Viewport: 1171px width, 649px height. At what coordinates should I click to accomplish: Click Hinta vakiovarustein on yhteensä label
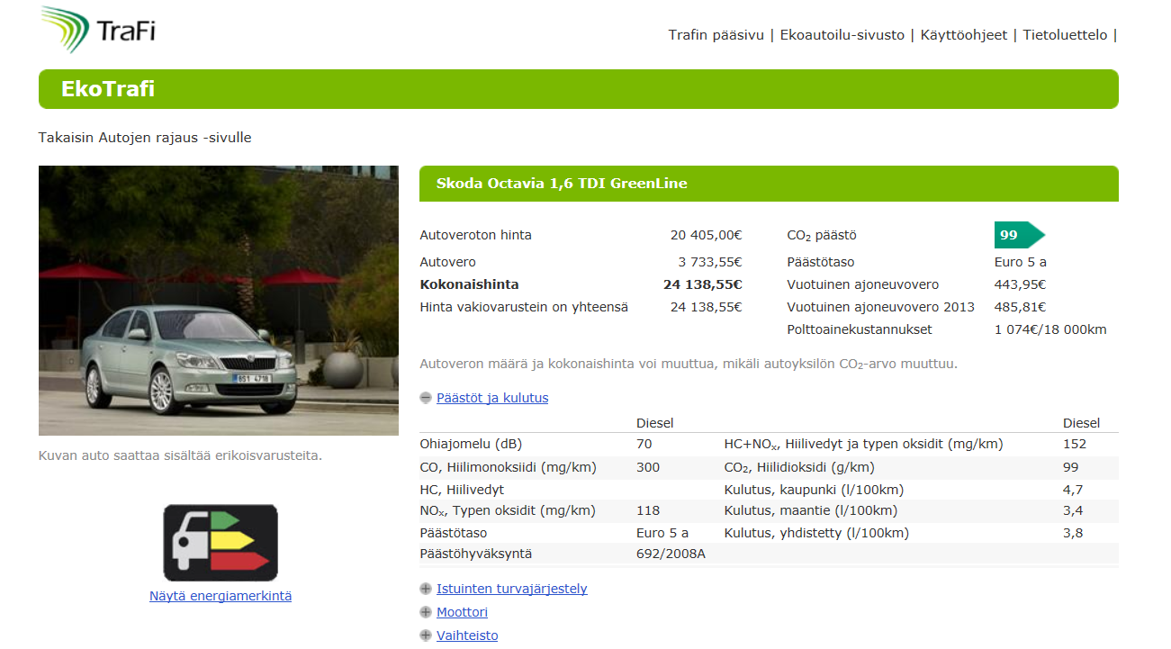(524, 307)
